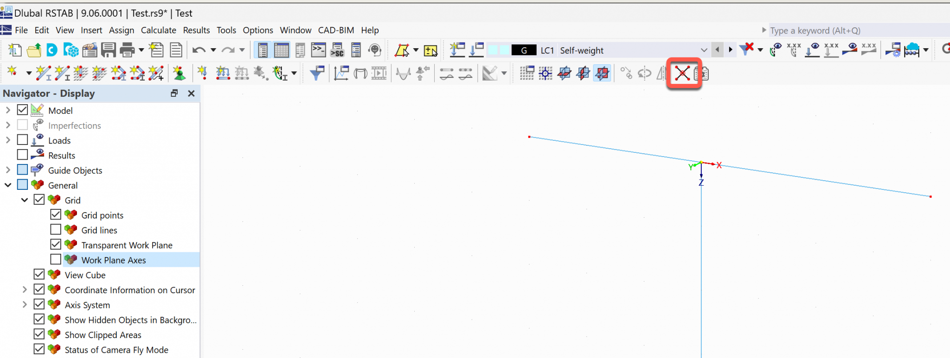Image resolution: width=950 pixels, height=358 pixels.
Task: Select the new nodal load tool
Action: [x=202, y=73]
